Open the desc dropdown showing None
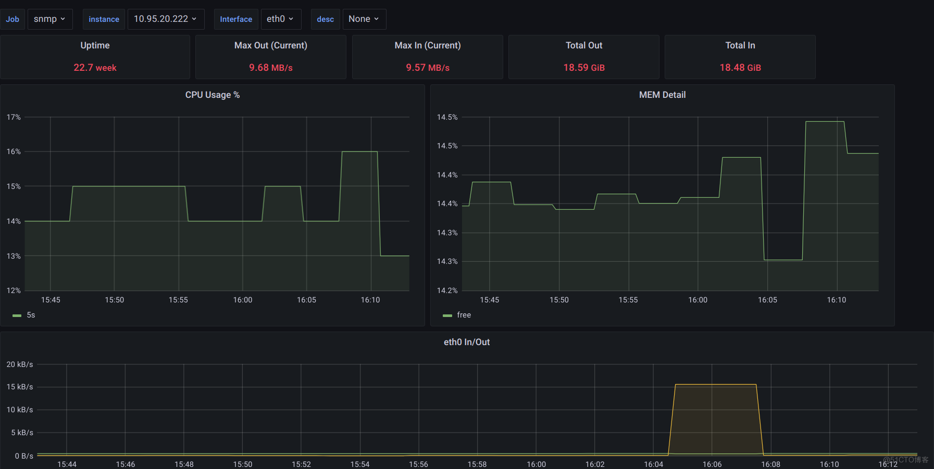 [x=364, y=19]
